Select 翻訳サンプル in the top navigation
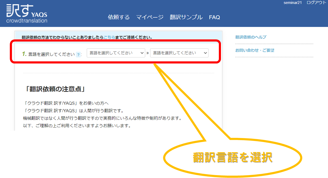Screen dimensions: 328x178 186,17
